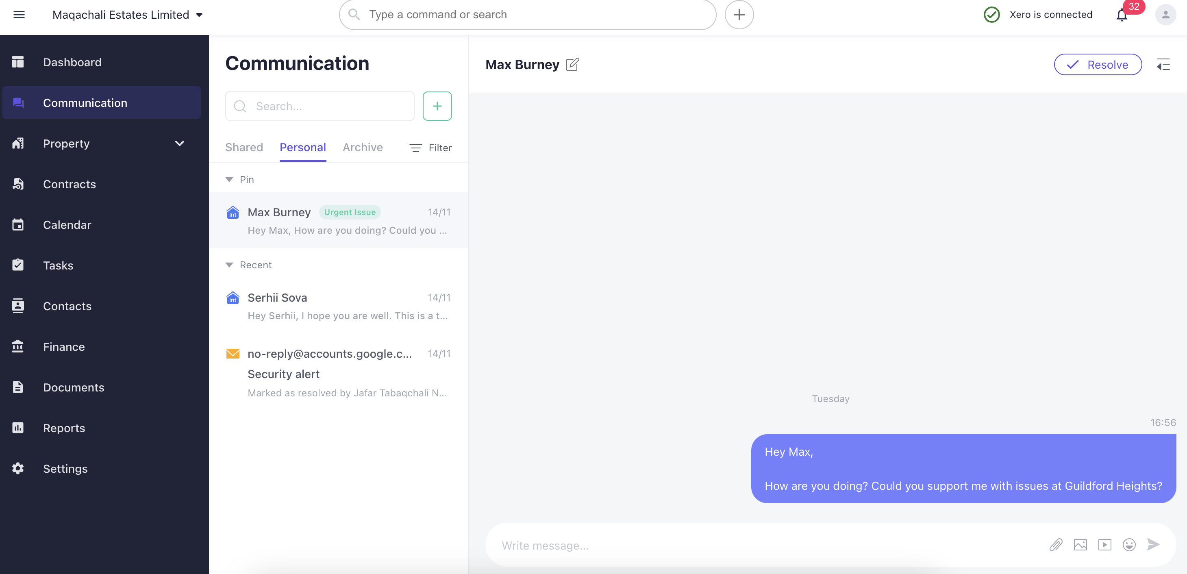
Task: Click the Contacts sidebar icon
Action: [18, 305]
